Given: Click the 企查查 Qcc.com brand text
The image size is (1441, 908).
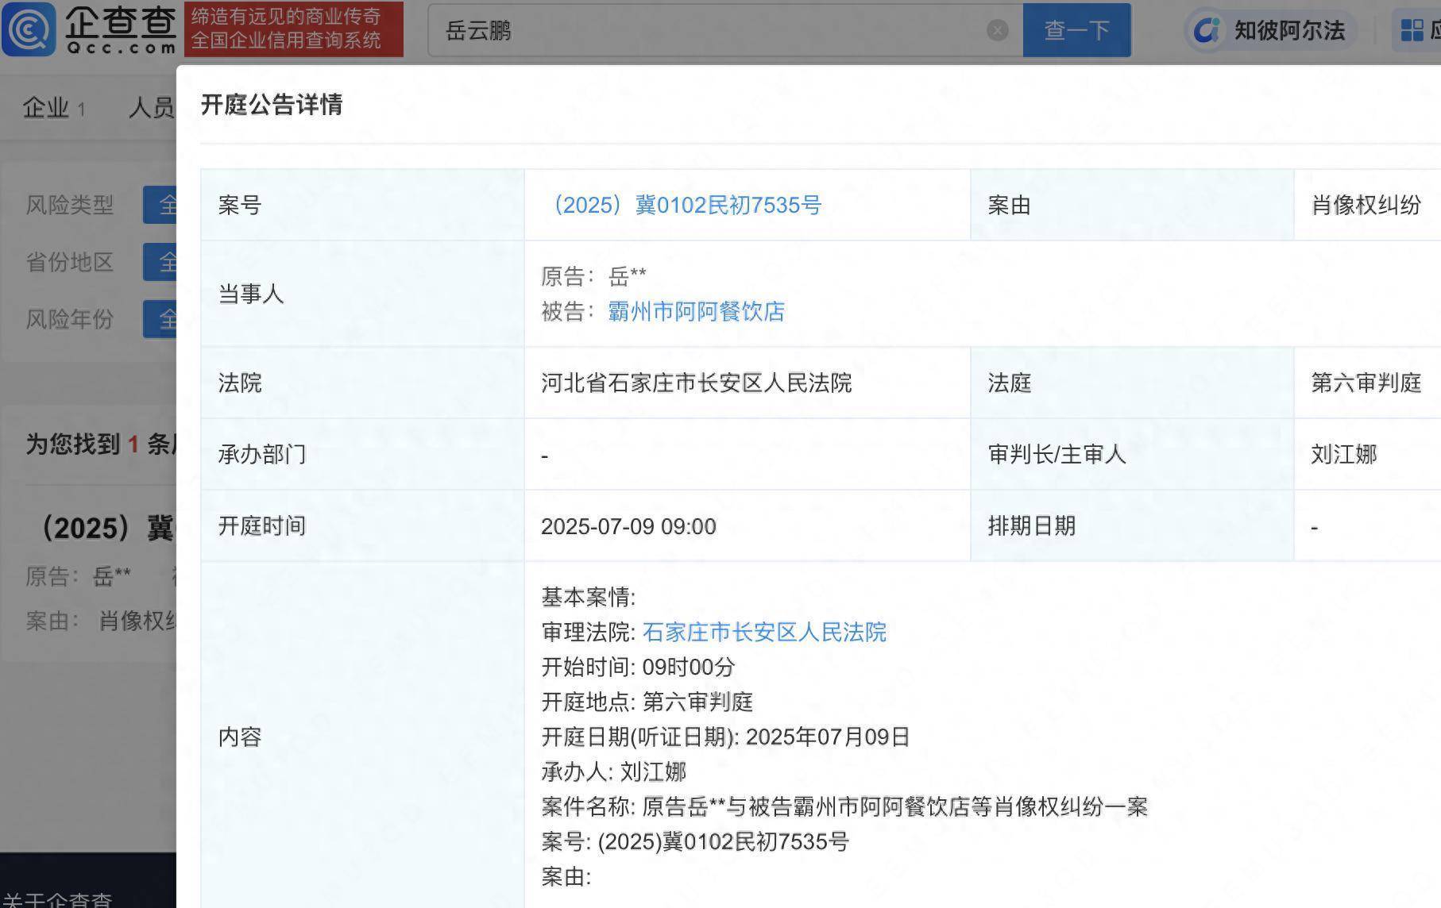Looking at the screenshot, I should [120, 29].
